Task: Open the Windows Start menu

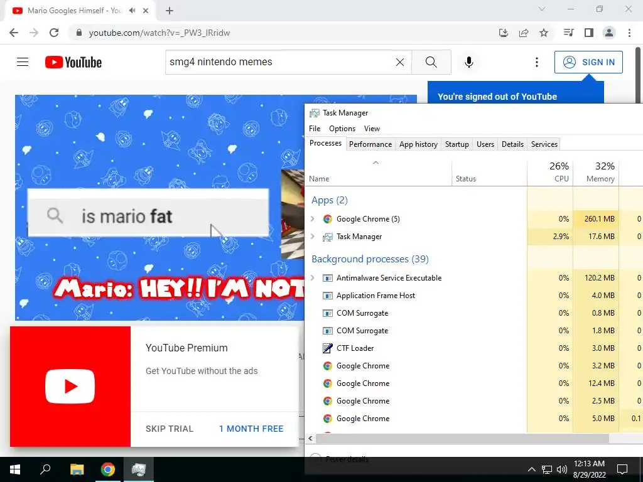Action: (15, 469)
